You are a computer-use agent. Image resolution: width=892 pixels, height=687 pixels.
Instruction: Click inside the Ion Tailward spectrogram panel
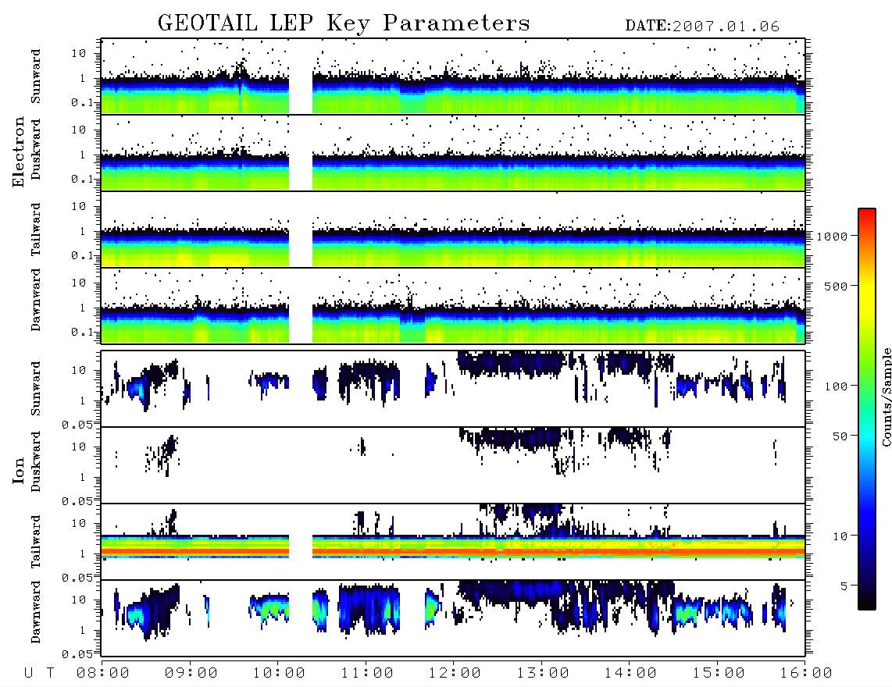453,542
